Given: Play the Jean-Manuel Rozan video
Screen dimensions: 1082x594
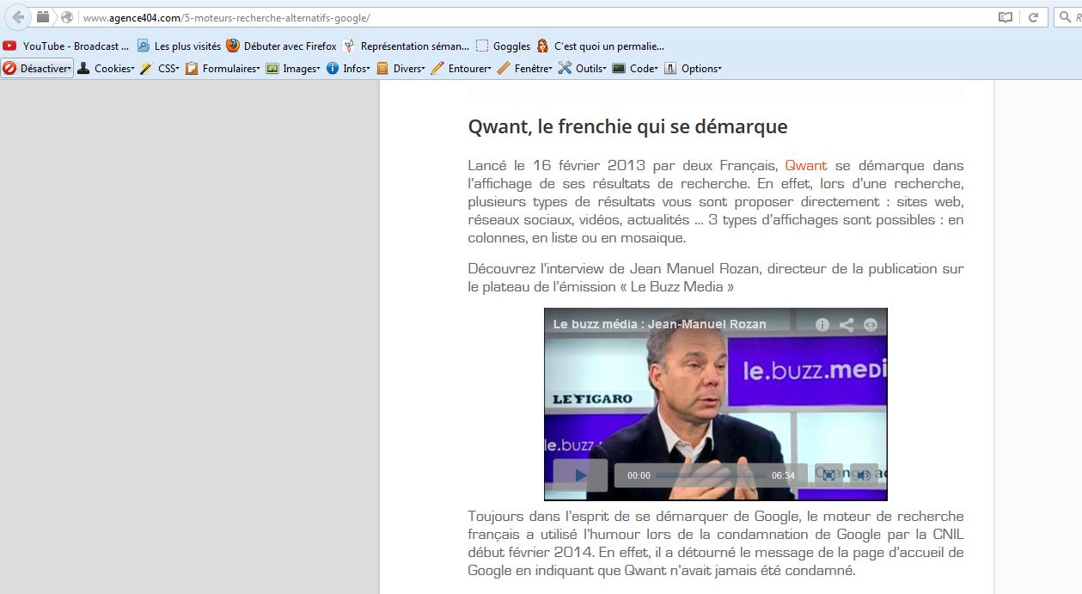Looking at the screenshot, I should (580, 475).
